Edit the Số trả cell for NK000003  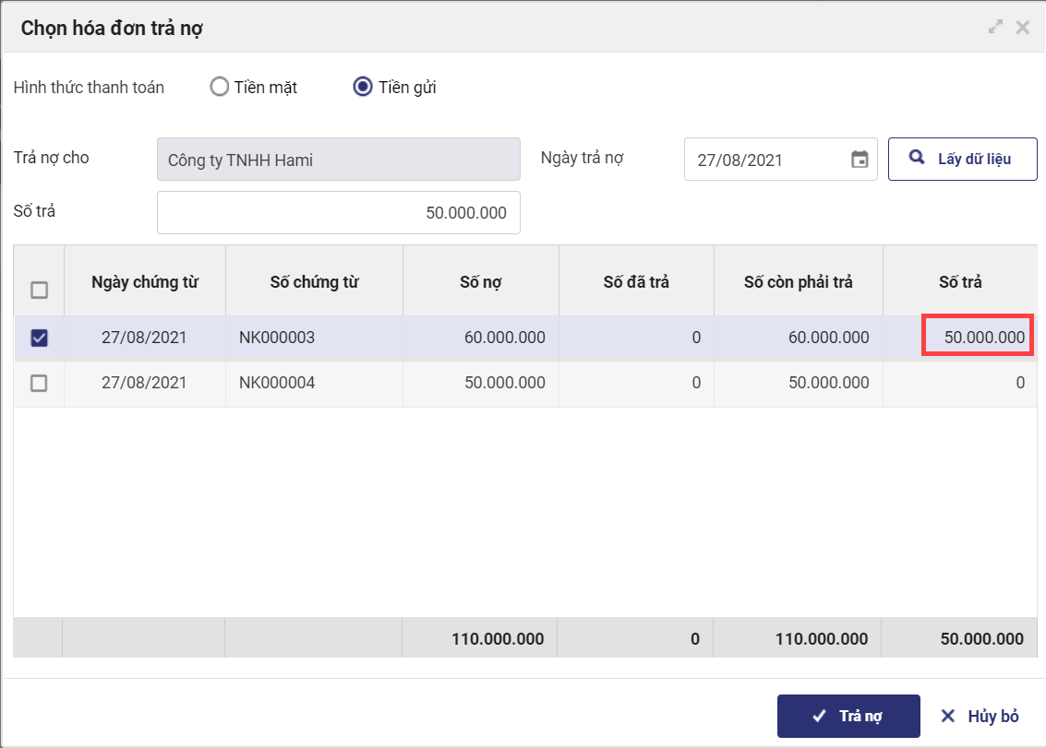point(978,338)
